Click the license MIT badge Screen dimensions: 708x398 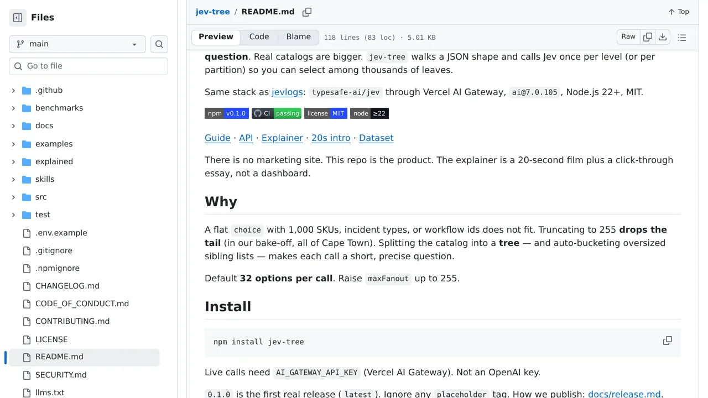pyautogui.click(x=326, y=113)
